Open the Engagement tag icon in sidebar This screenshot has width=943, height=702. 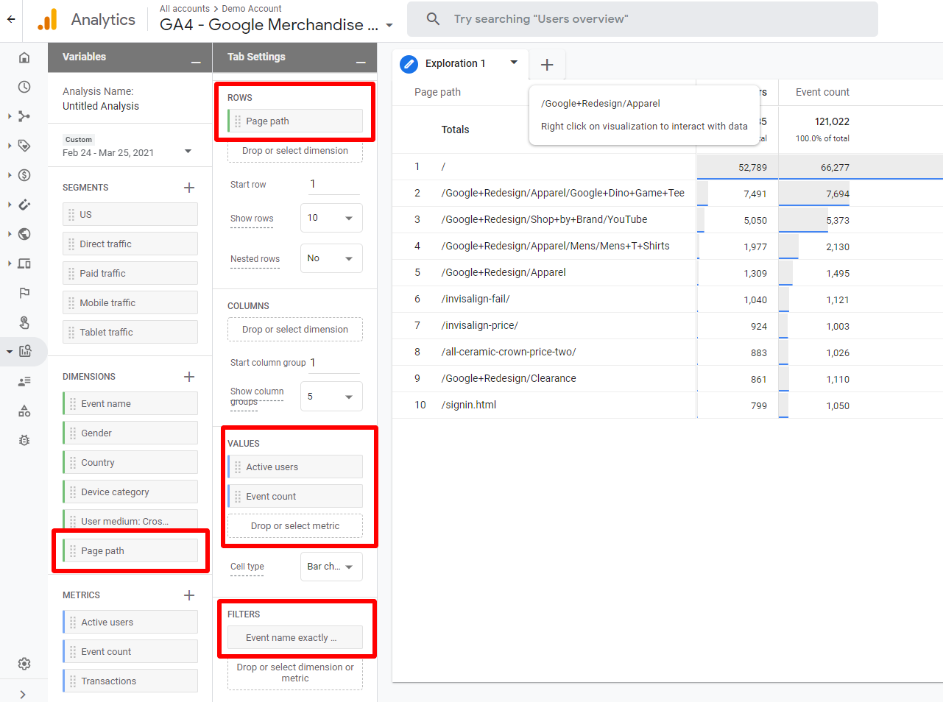(x=24, y=146)
